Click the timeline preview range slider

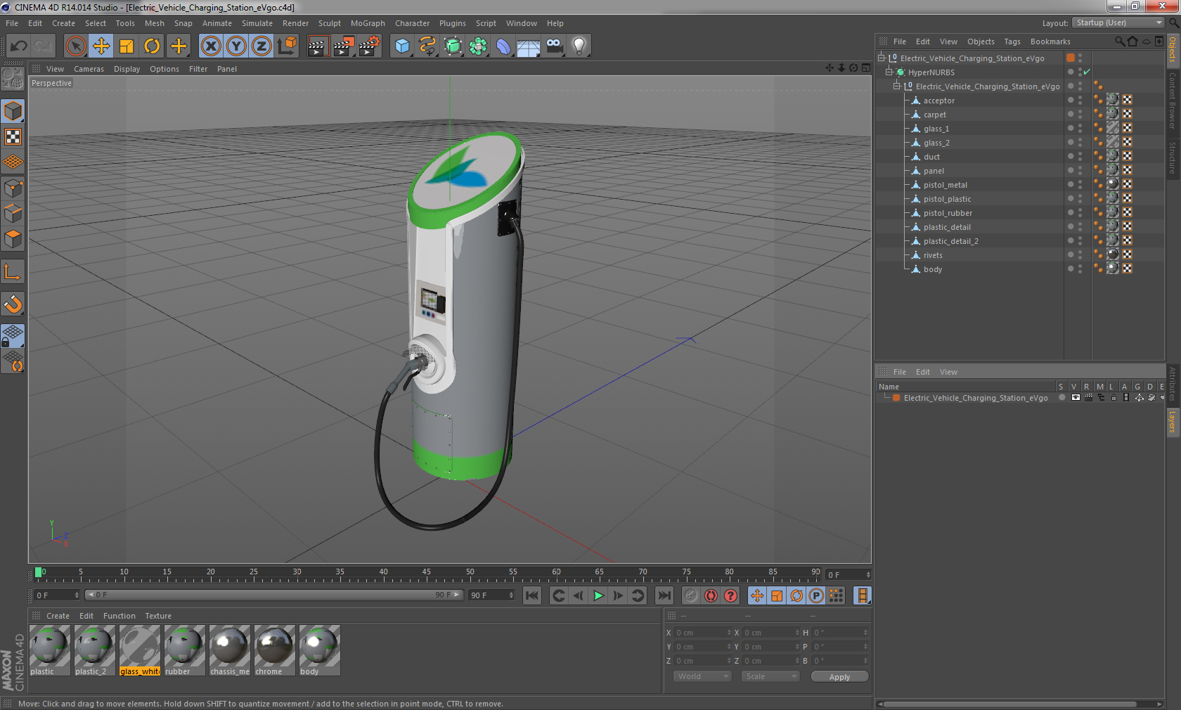point(273,595)
